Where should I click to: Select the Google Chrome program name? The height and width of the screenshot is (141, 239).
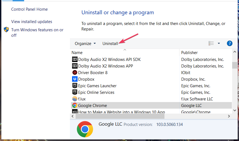point(92,105)
